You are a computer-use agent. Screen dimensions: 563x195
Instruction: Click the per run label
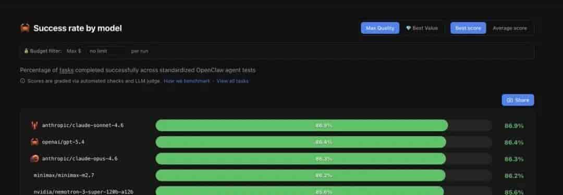tap(140, 51)
